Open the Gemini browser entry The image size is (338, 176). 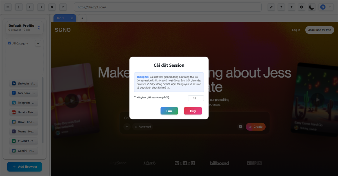24,151
